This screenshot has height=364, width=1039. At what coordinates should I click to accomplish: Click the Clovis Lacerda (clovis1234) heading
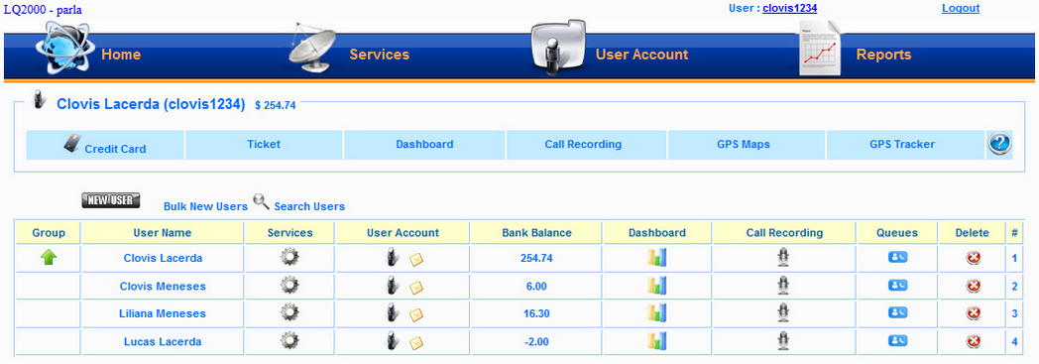coord(151,104)
